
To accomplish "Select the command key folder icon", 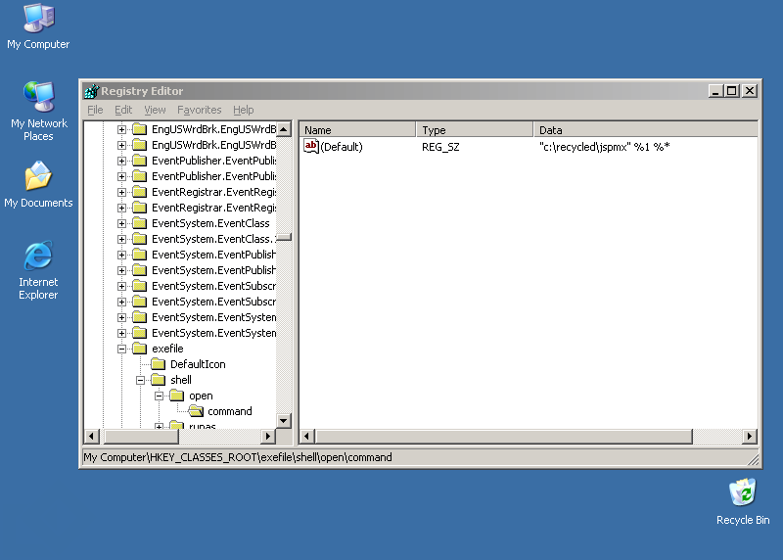I will point(196,411).
